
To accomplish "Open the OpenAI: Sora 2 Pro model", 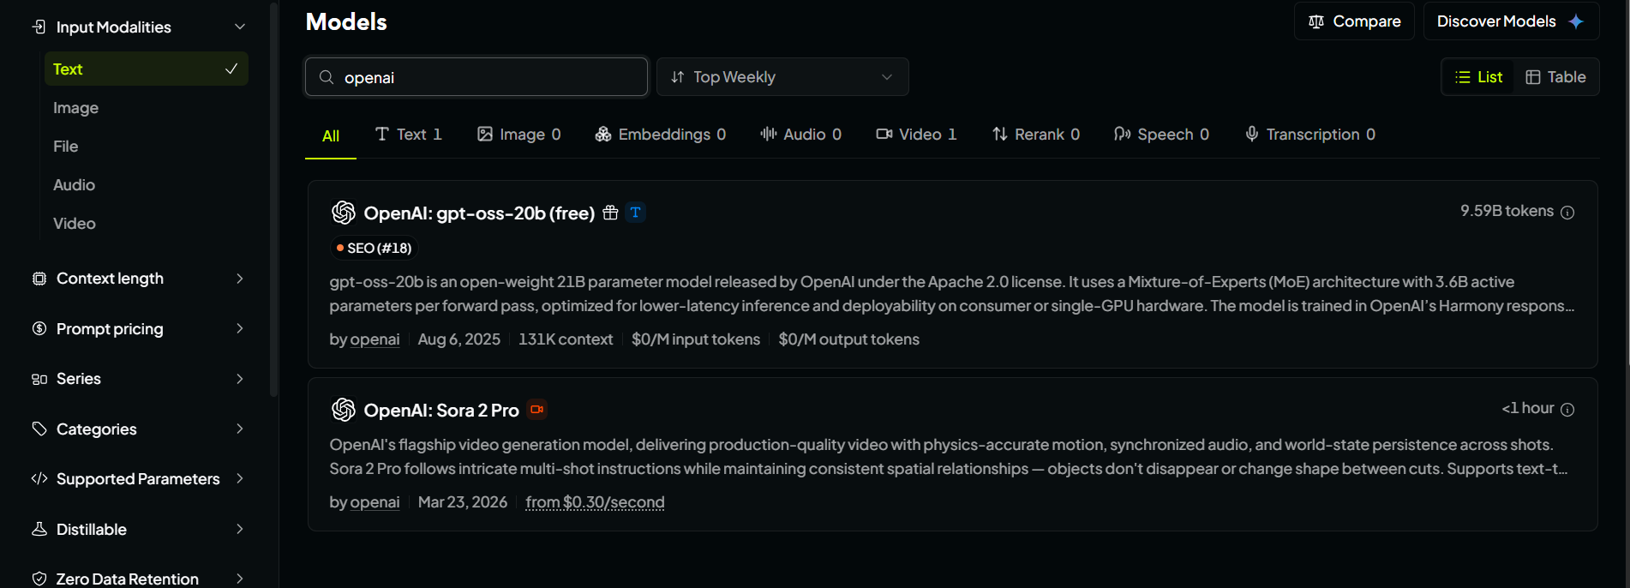I will 441,411.
